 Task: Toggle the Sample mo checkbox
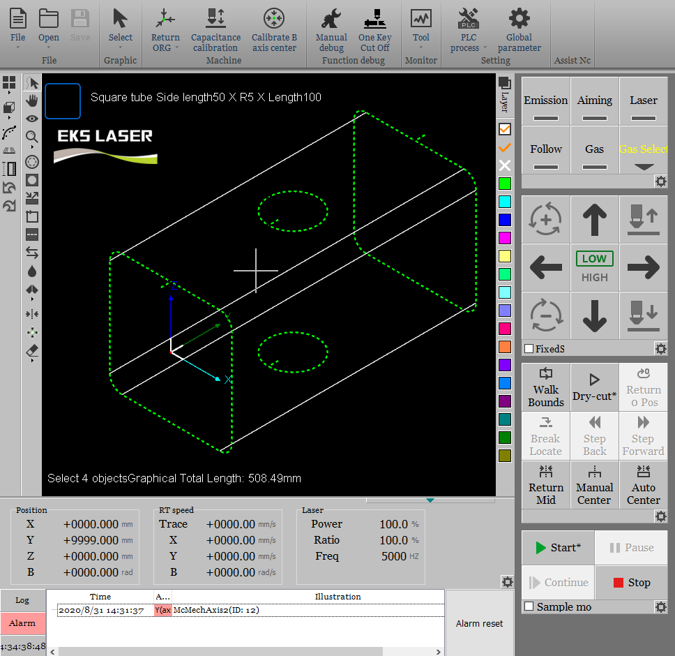tap(529, 606)
